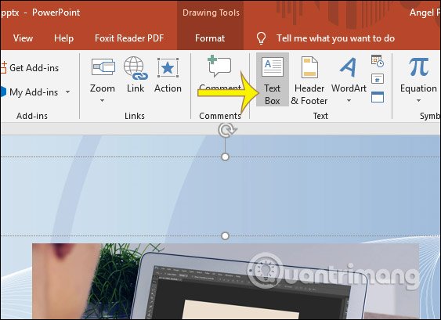Click Get Add-ins button
The width and height of the screenshot is (441, 320).
[x=30, y=68]
